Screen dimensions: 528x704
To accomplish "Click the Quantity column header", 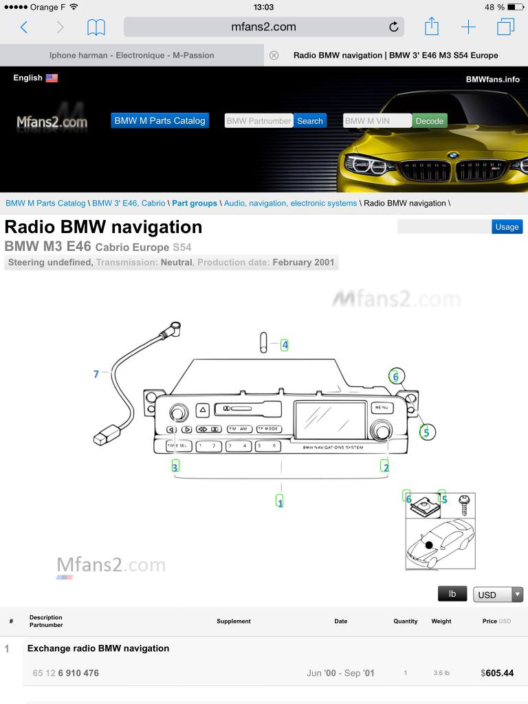I will pos(406,621).
